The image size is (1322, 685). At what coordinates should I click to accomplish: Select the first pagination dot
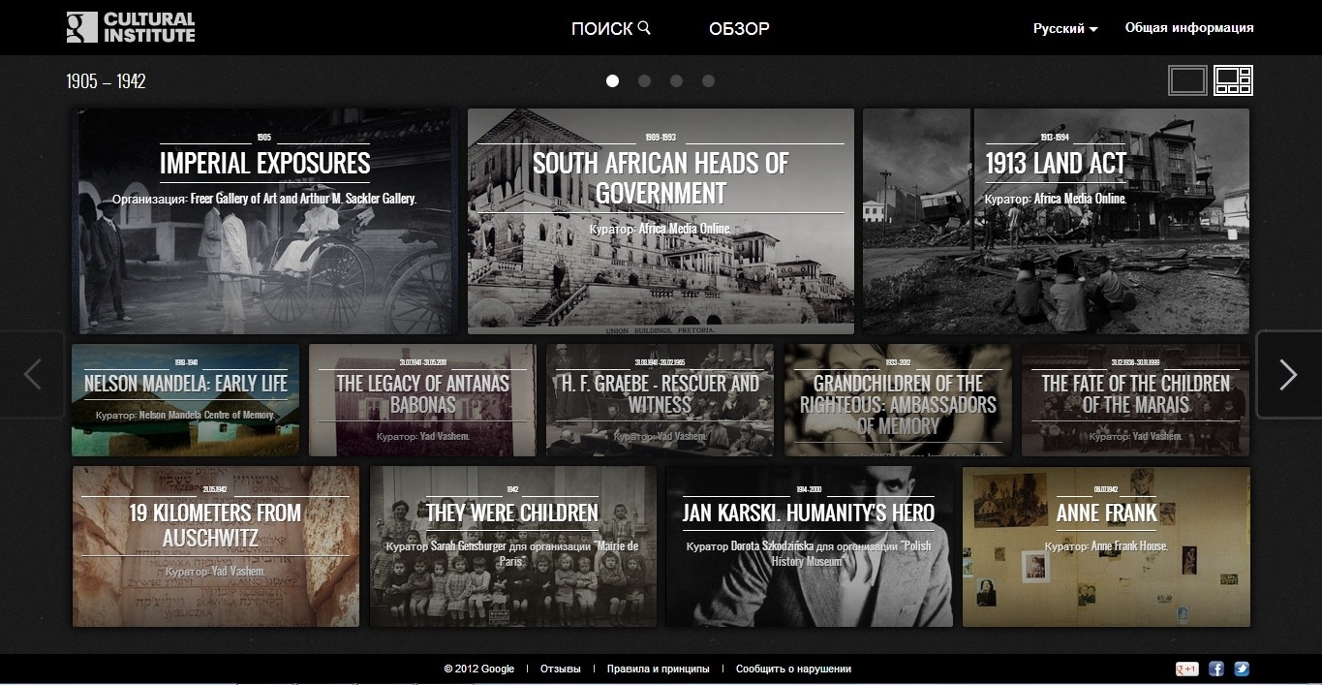coord(612,81)
